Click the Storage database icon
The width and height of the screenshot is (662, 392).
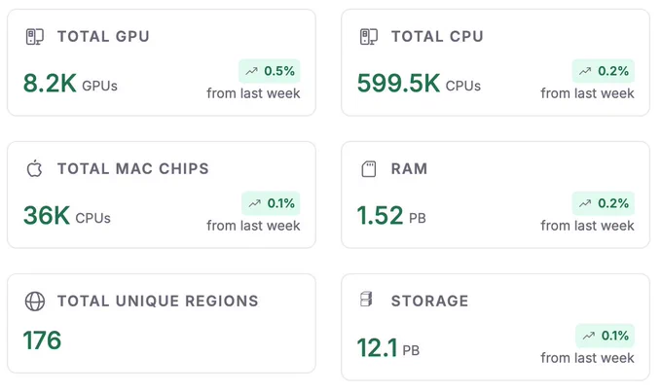[366, 300]
